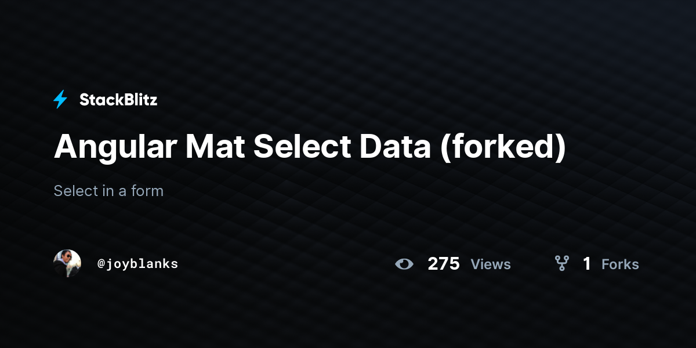Image resolution: width=696 pixels, height=348 pixels.
Task: Click the 275 view count number
Action: (x=444, y=264)
